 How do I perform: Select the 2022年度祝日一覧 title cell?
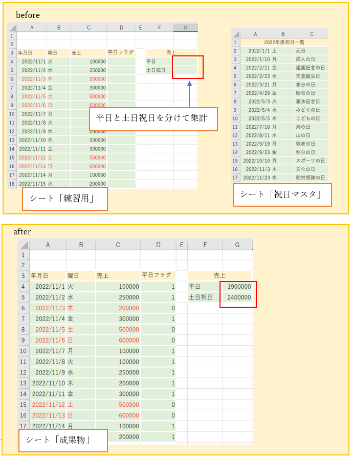(x=284, y=43)
